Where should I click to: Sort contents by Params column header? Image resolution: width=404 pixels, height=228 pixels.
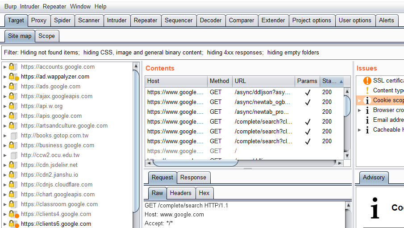[x=308, y=81]
